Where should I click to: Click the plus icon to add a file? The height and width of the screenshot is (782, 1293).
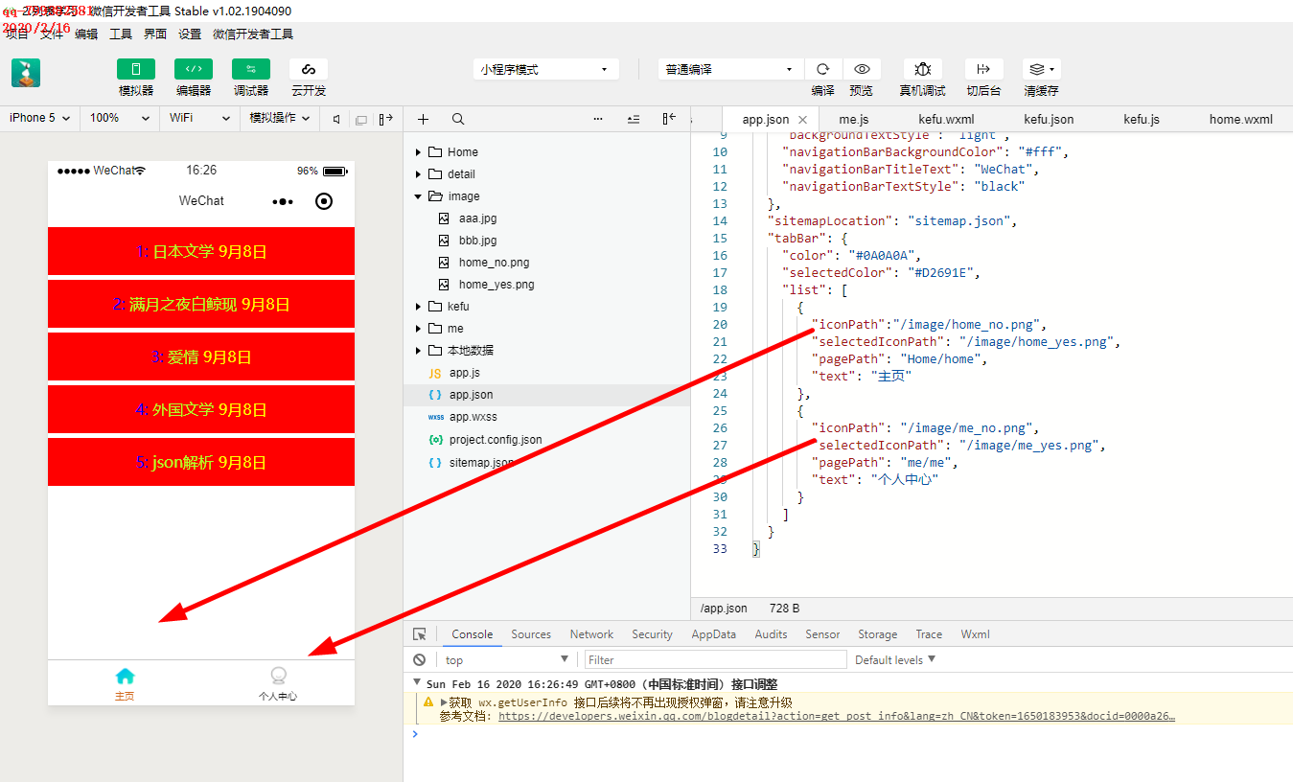(x=423, y=119)
